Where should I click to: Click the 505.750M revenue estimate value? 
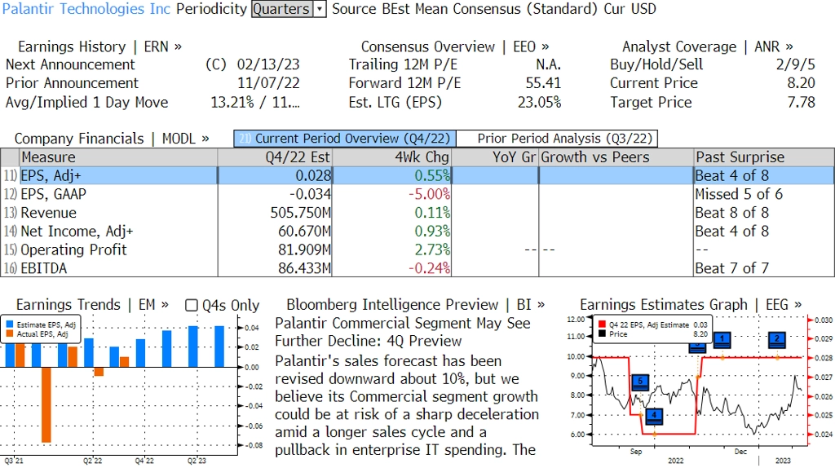click(300, 213)
